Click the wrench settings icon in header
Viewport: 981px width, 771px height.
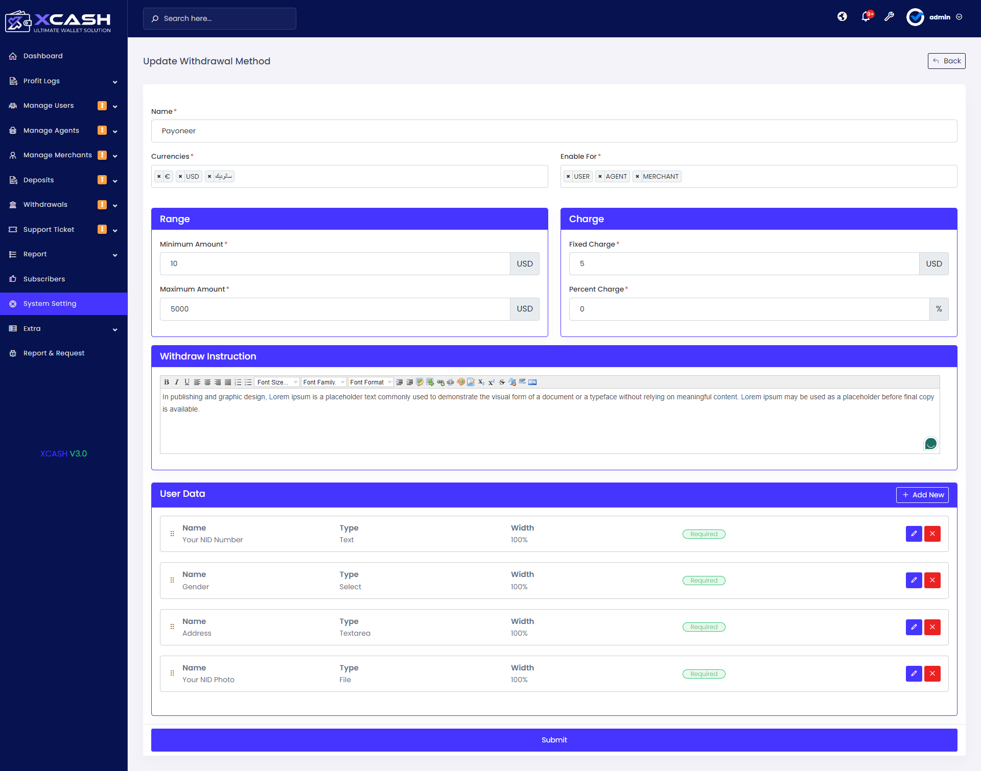[889, 17]
